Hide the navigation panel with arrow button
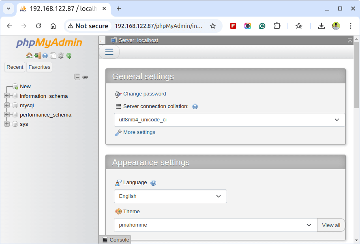 102,40
